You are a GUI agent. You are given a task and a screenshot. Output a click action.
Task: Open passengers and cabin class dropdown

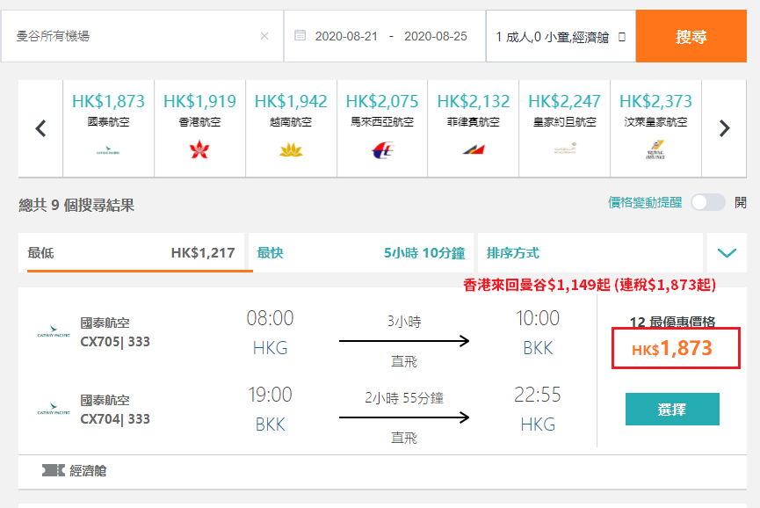(561, 36)
